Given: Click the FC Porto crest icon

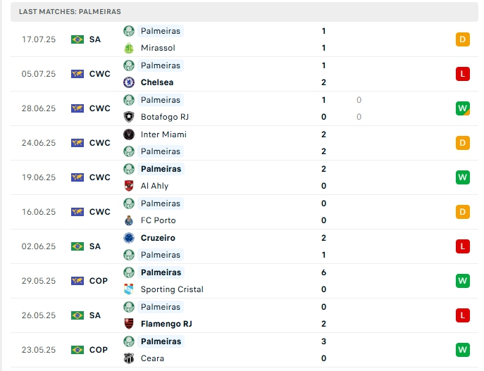Looking at the screenshot, I should (x=128, y=220).
